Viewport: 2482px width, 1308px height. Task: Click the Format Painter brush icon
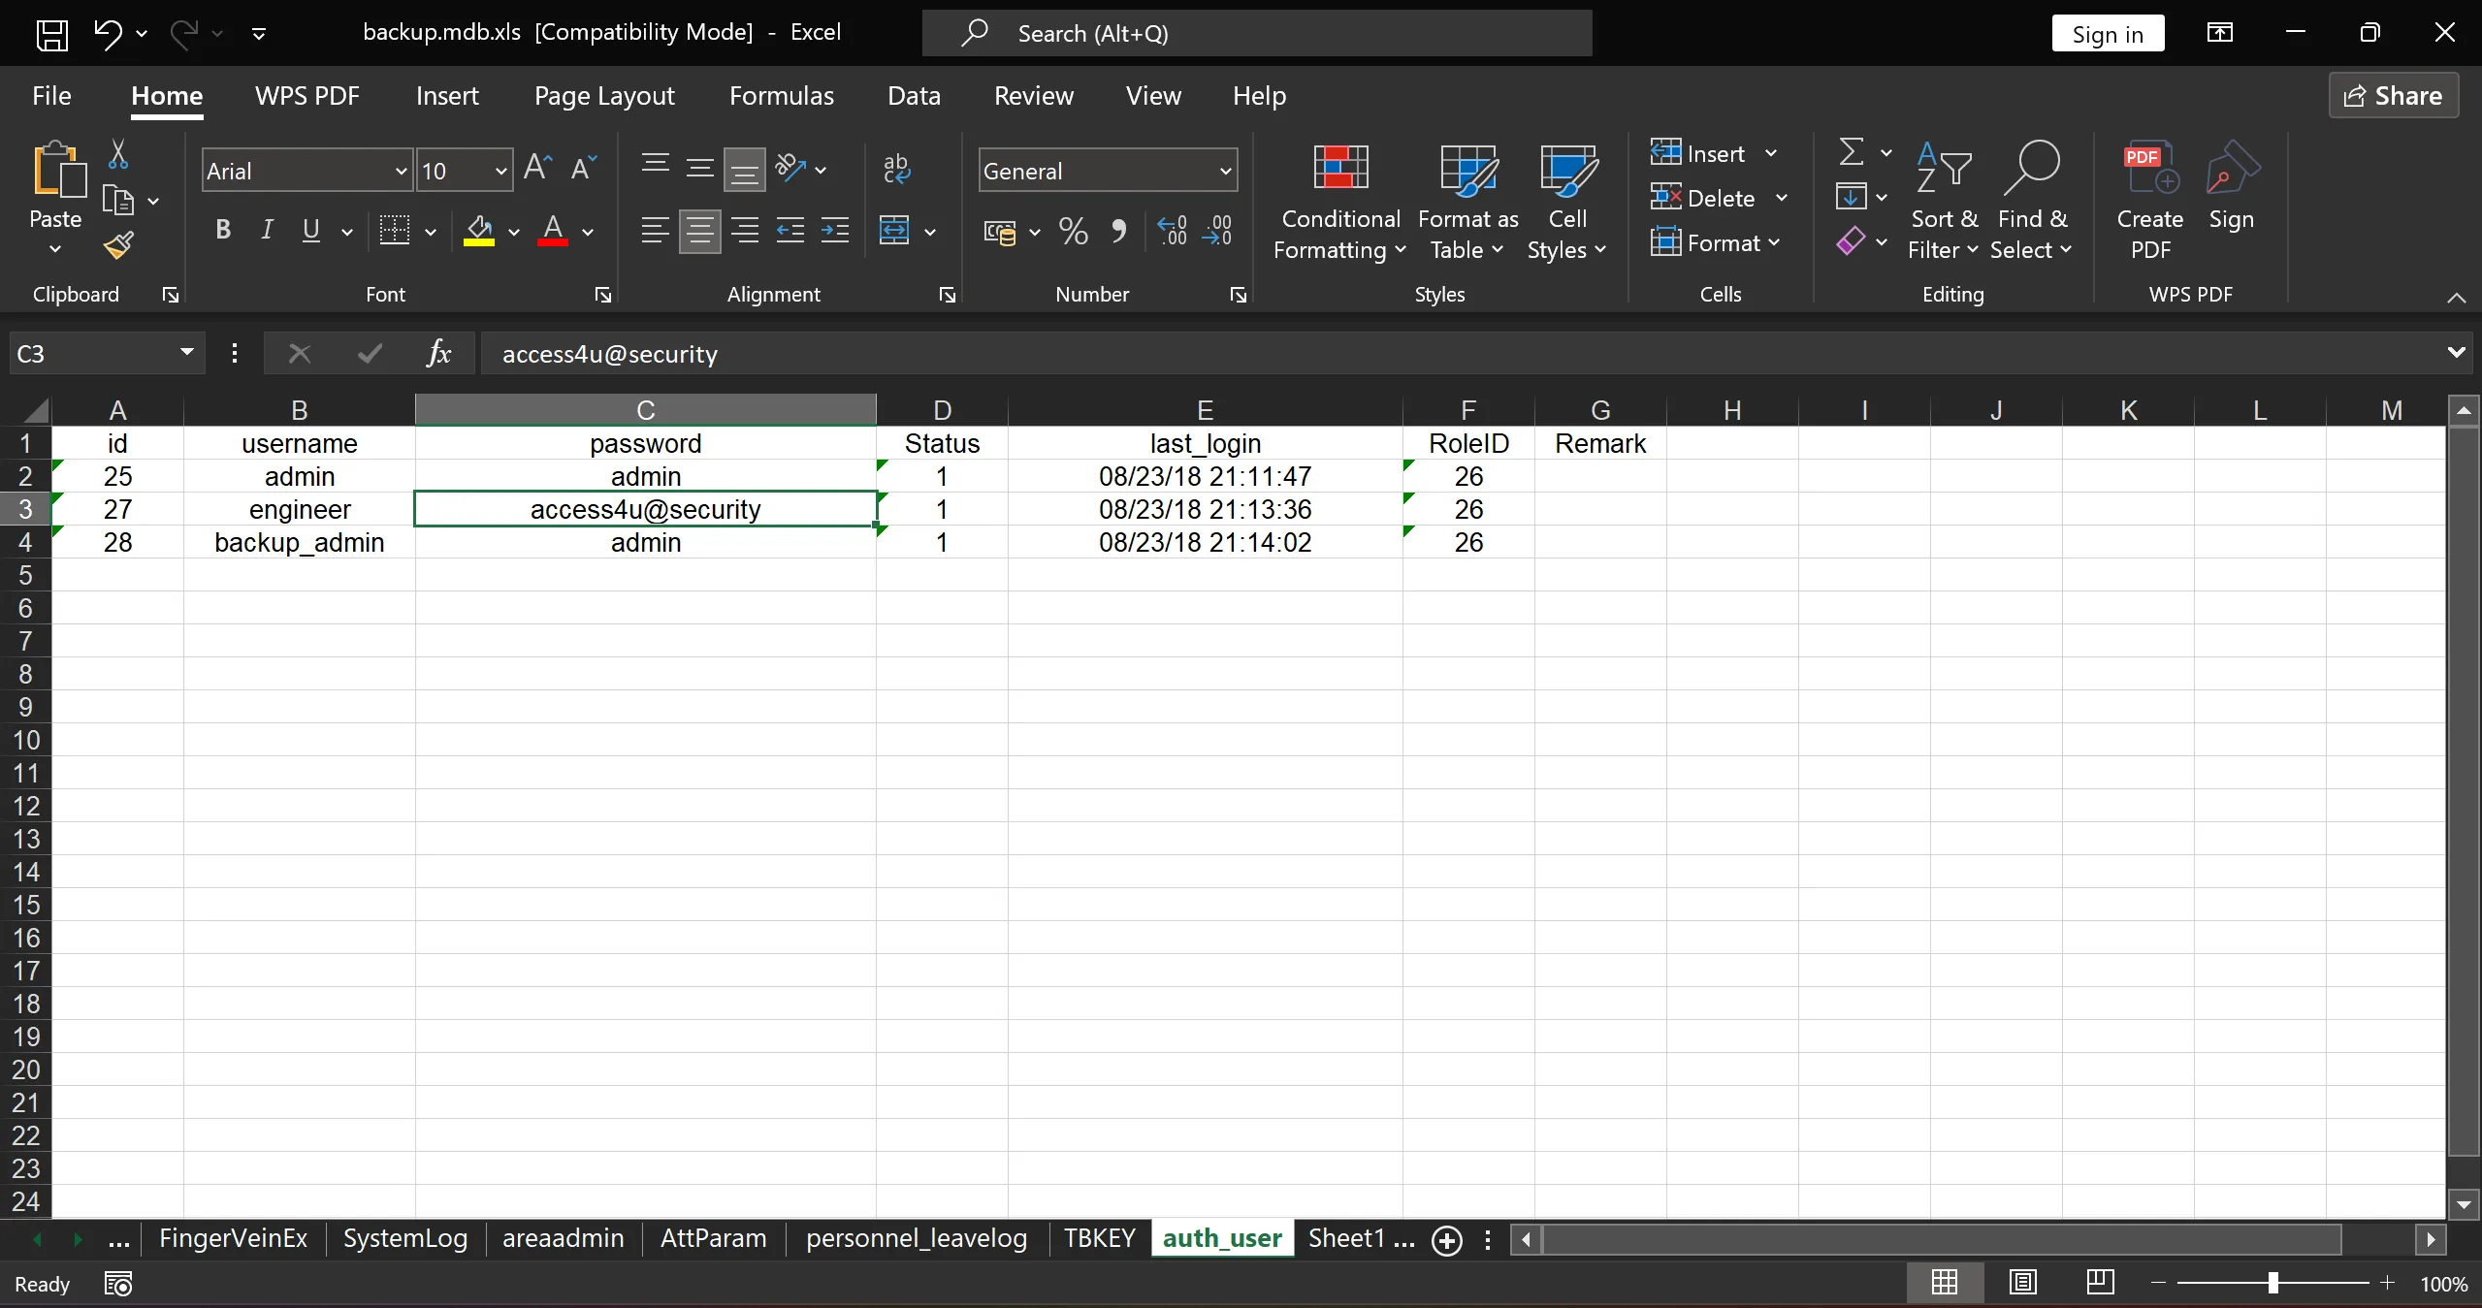[118, 245]
